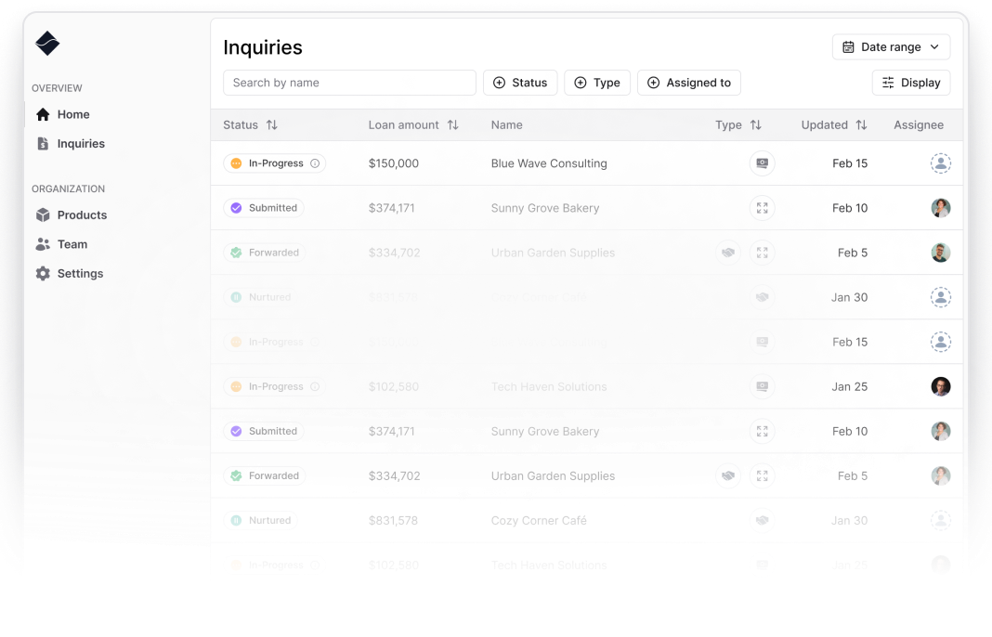Click the unassigned avatar icon for Blue Wave Consulting
This screenshot has width=992, height=637.
[x=941, y=163]
